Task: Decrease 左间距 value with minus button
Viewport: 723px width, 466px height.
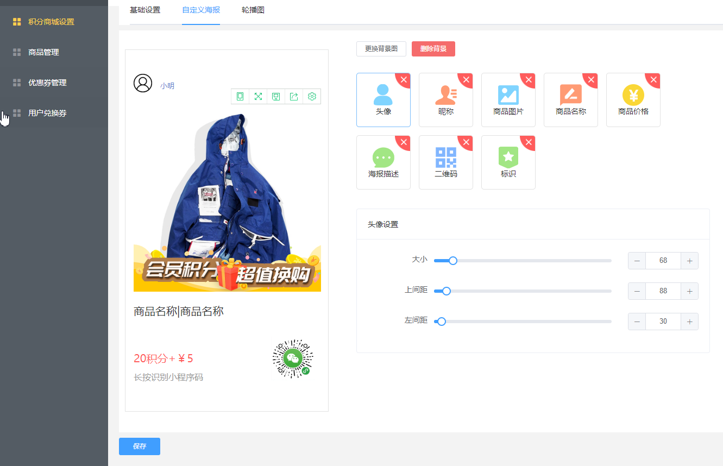Action: point(637,322)
